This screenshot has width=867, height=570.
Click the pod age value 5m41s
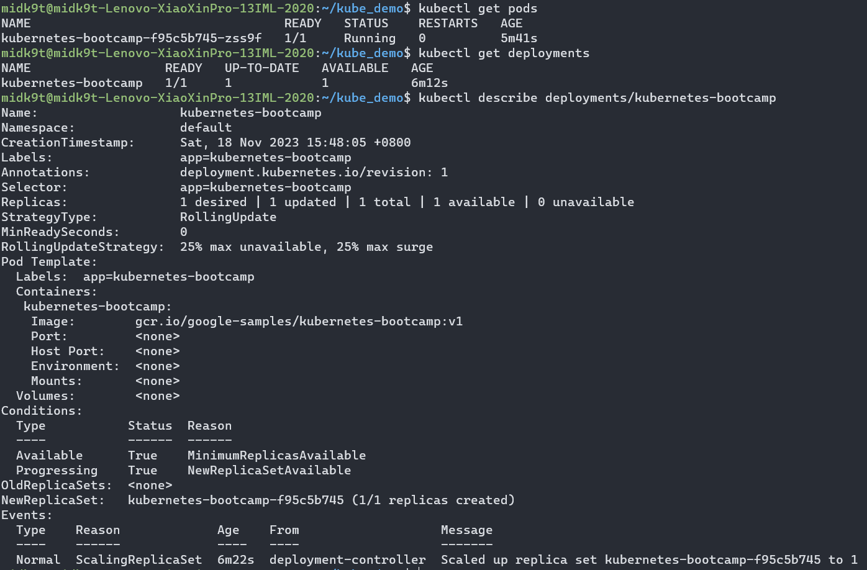pos(519,38)
